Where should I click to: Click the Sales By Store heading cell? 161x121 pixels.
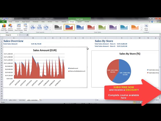coord(104,41)
